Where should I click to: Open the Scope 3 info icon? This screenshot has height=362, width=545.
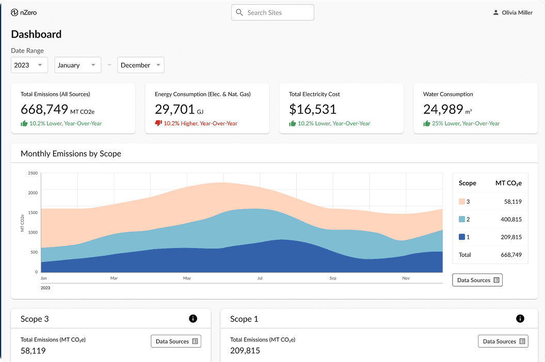[x=193, y=319]
